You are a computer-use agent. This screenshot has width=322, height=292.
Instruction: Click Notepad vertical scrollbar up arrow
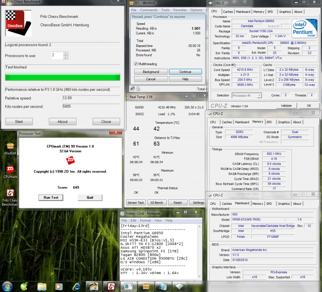[199, 226]
